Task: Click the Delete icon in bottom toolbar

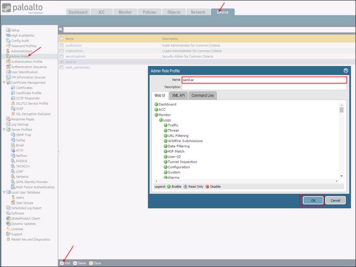Action: tap(75, 263)
